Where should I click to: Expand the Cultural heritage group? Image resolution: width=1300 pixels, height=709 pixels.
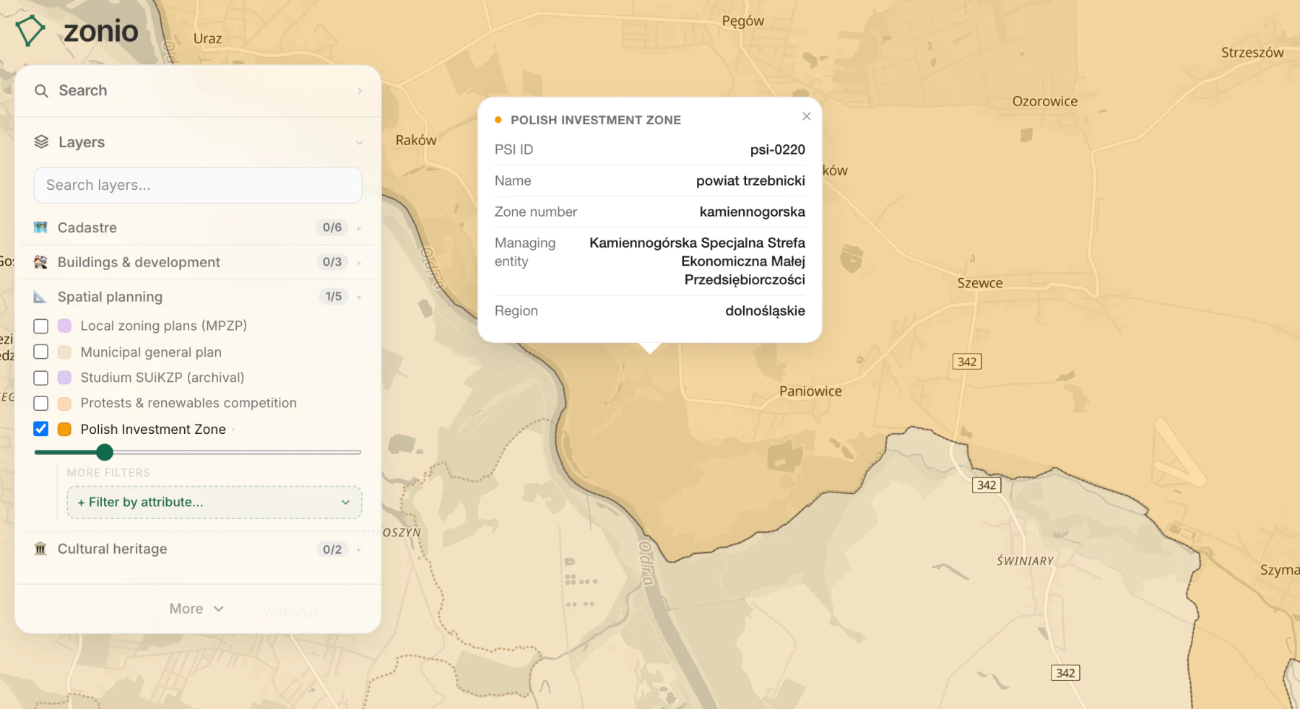359,549
